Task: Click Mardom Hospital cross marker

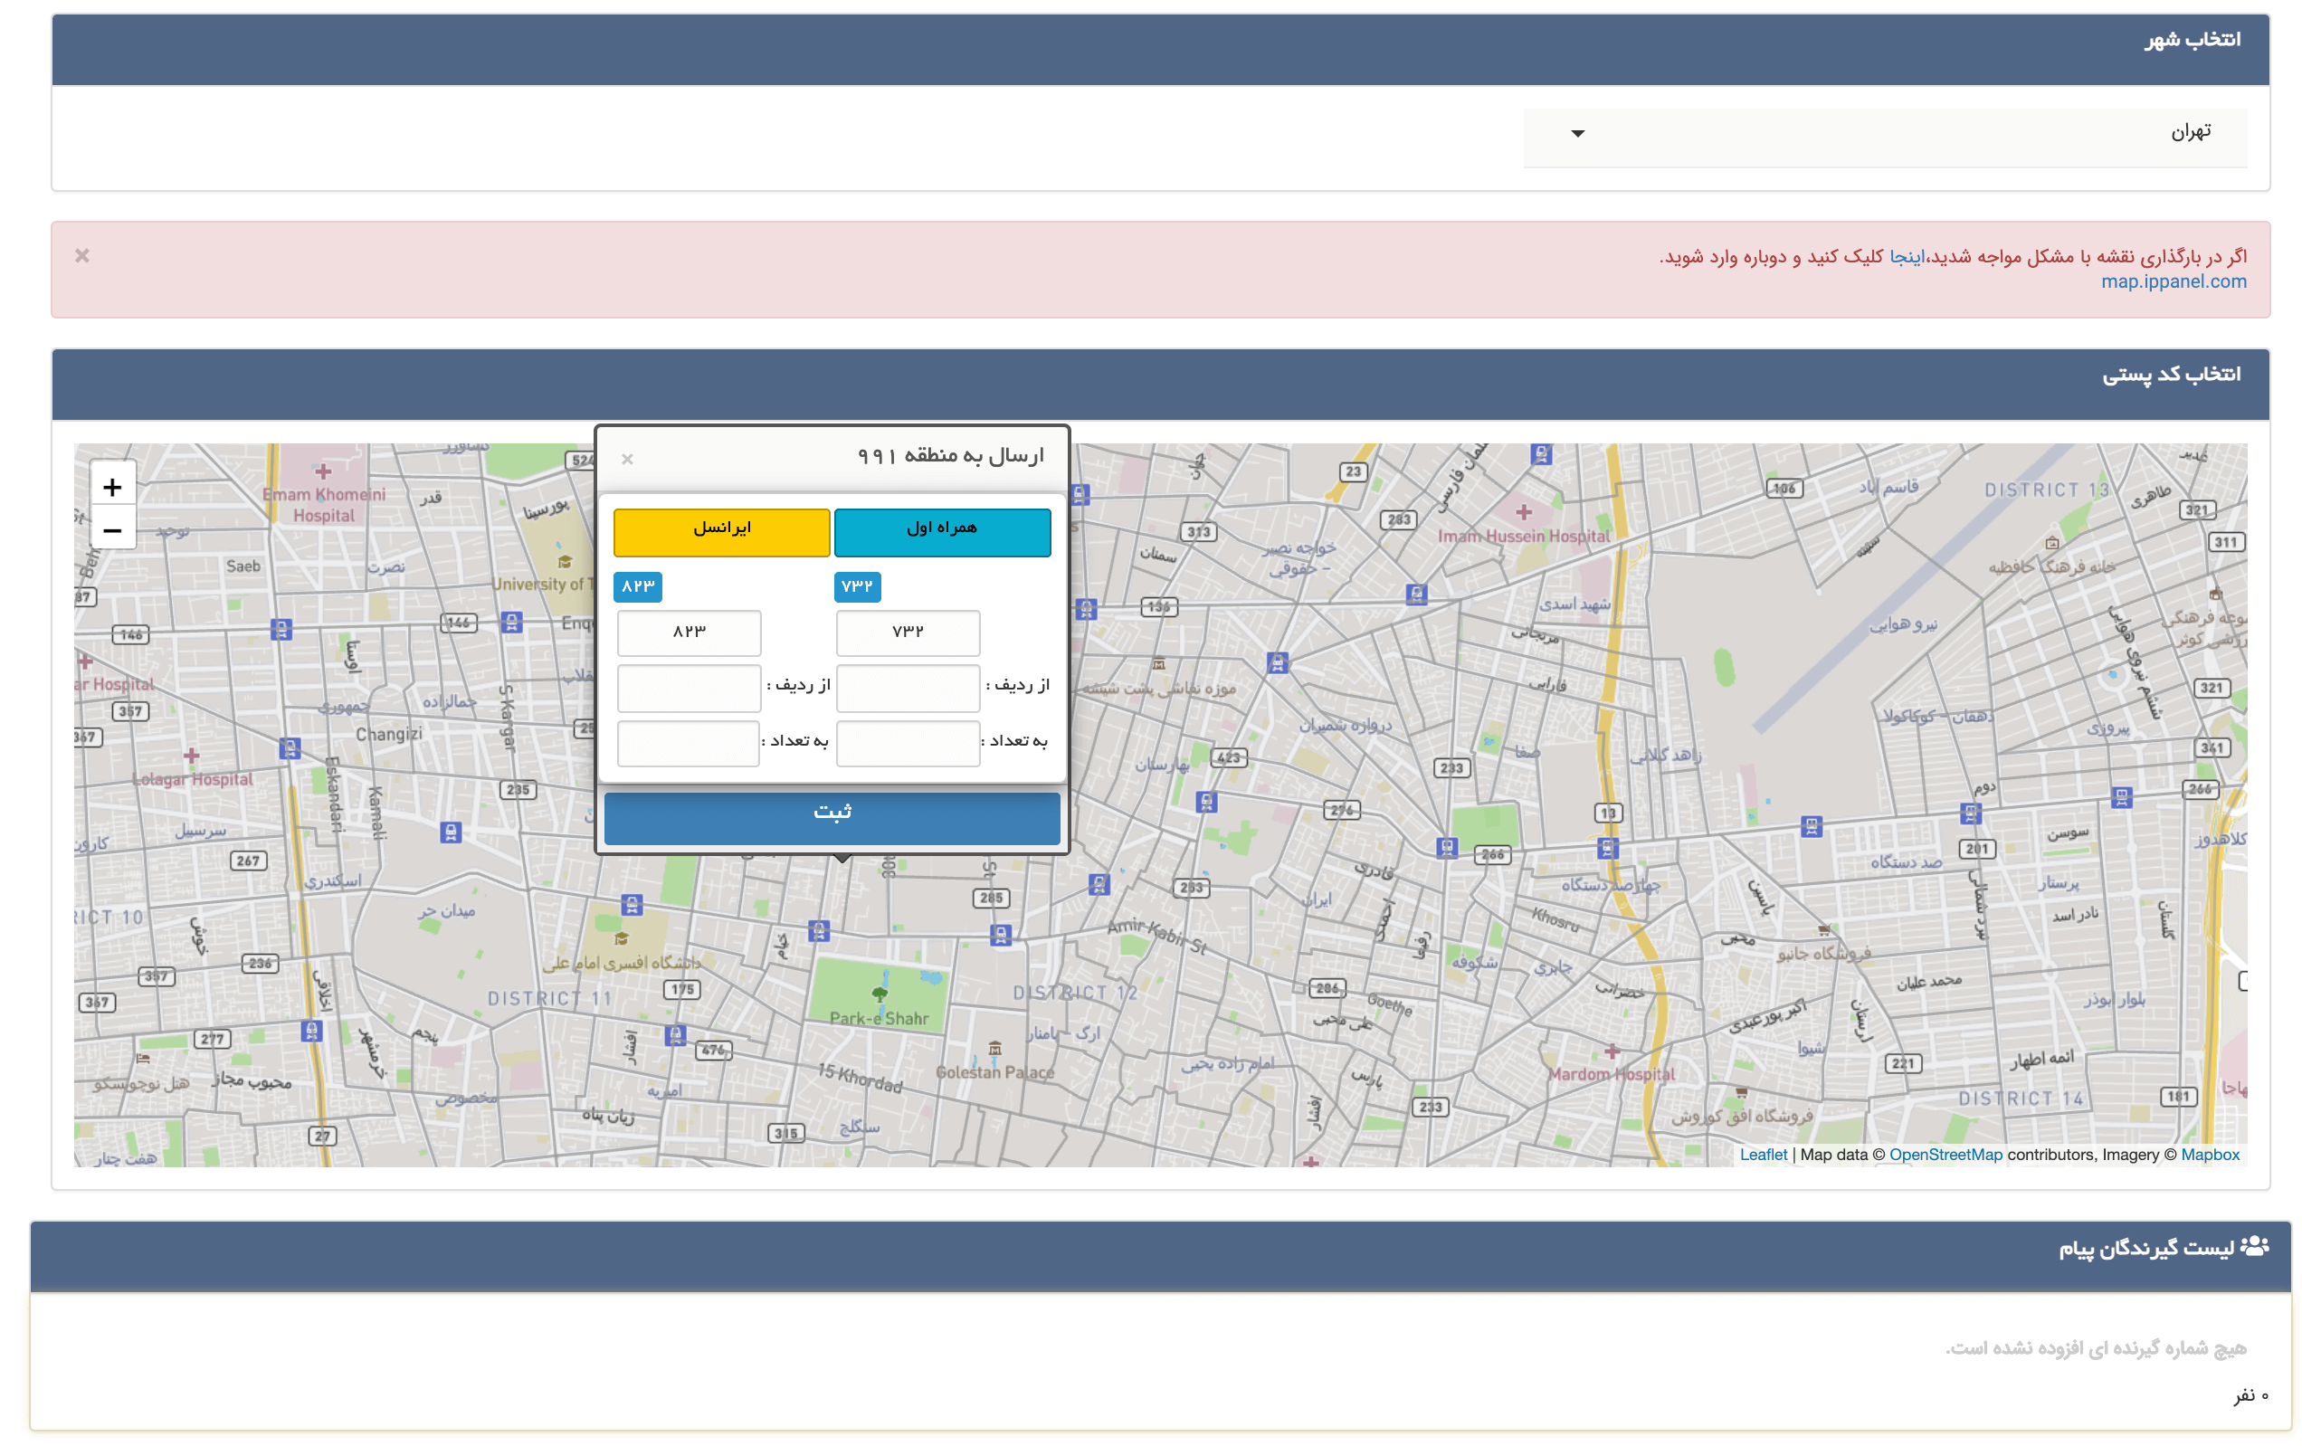Action: point(1612,1051)
